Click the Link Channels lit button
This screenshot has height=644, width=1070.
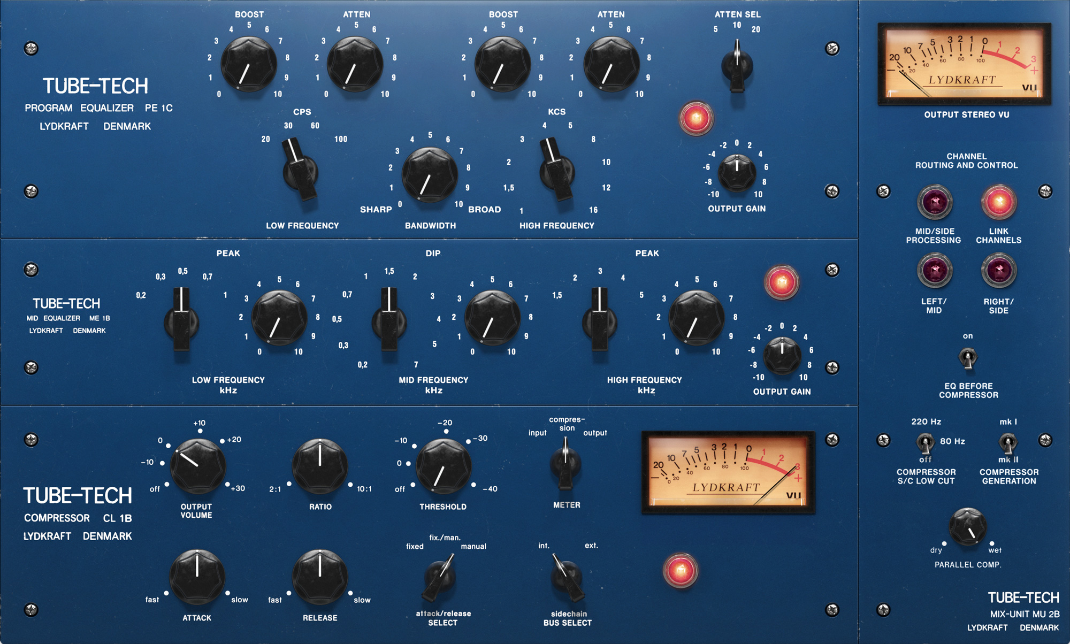coord(998,202)
